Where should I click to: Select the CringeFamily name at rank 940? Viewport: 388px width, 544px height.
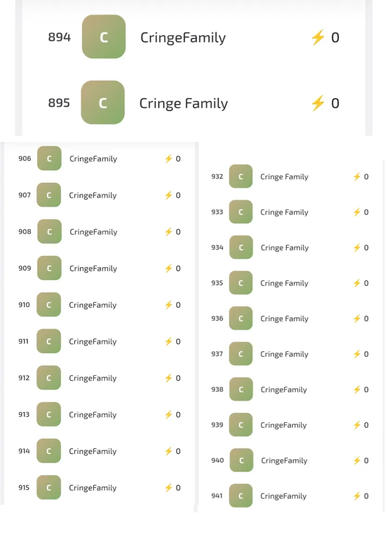point(284,460)
